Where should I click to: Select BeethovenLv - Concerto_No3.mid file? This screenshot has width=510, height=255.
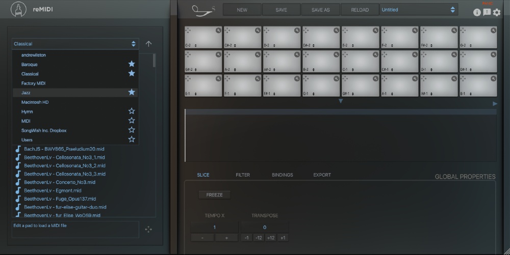click(x=59, y=182)
